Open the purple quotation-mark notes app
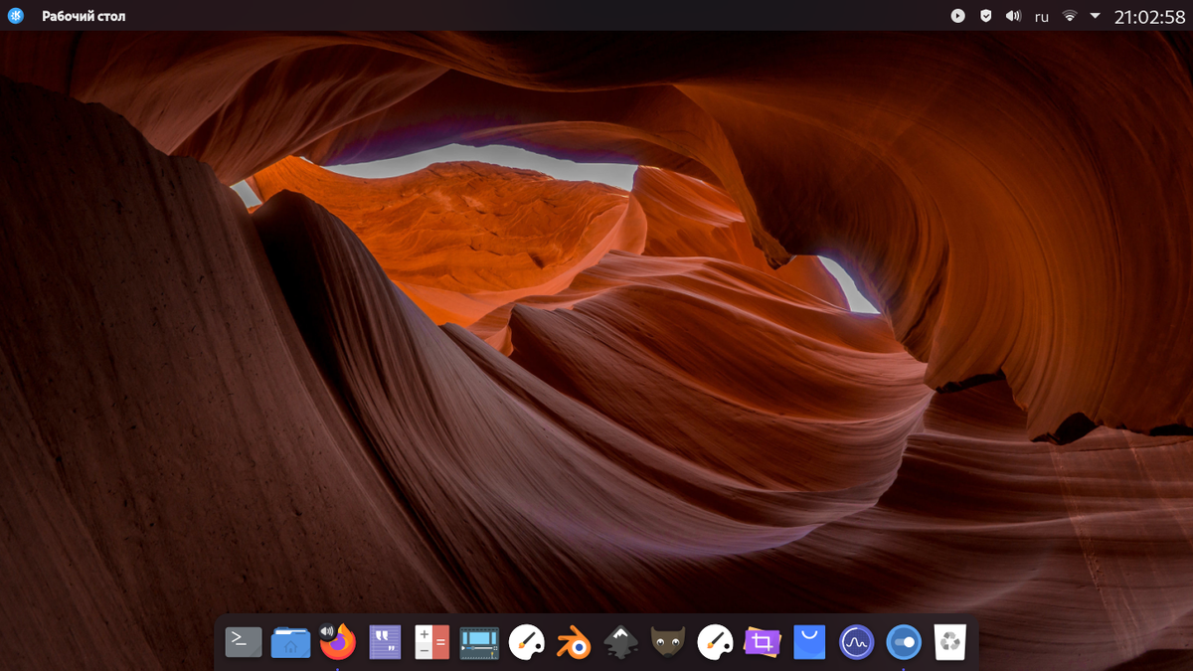The width and height of the screenshot is (1193, 671). pos(385,642)
